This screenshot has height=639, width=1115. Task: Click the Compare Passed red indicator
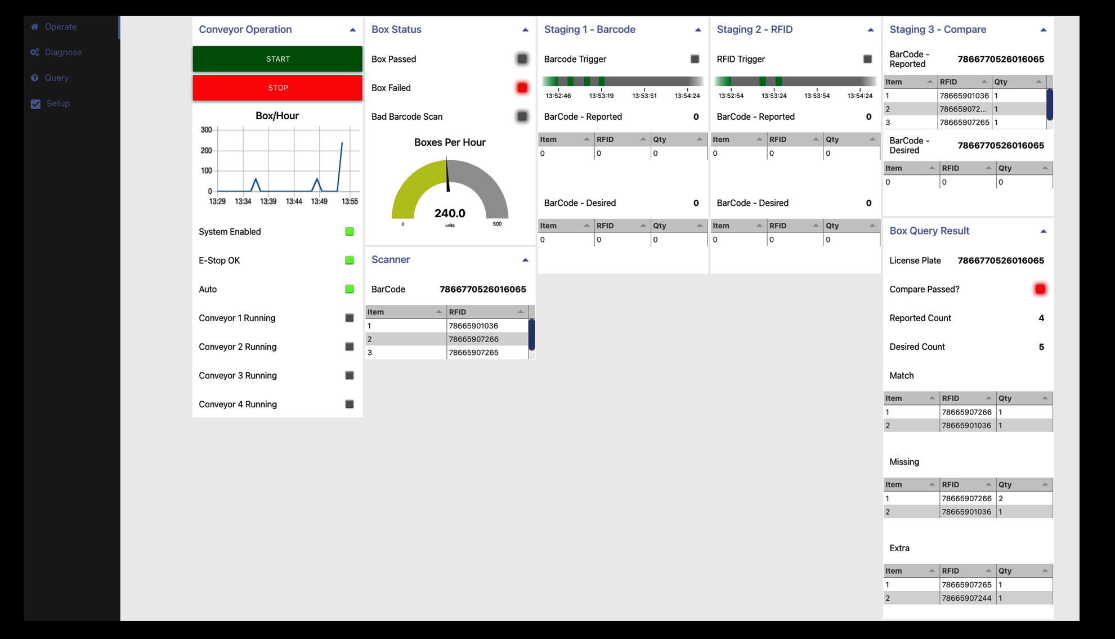(x=1040, y=289)
